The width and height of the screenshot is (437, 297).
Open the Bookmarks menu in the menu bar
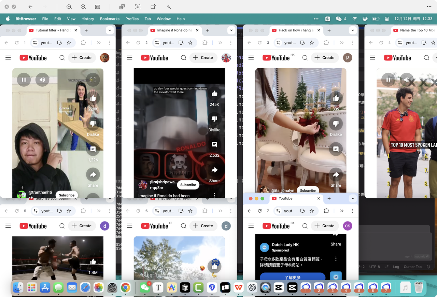(110, 19)
